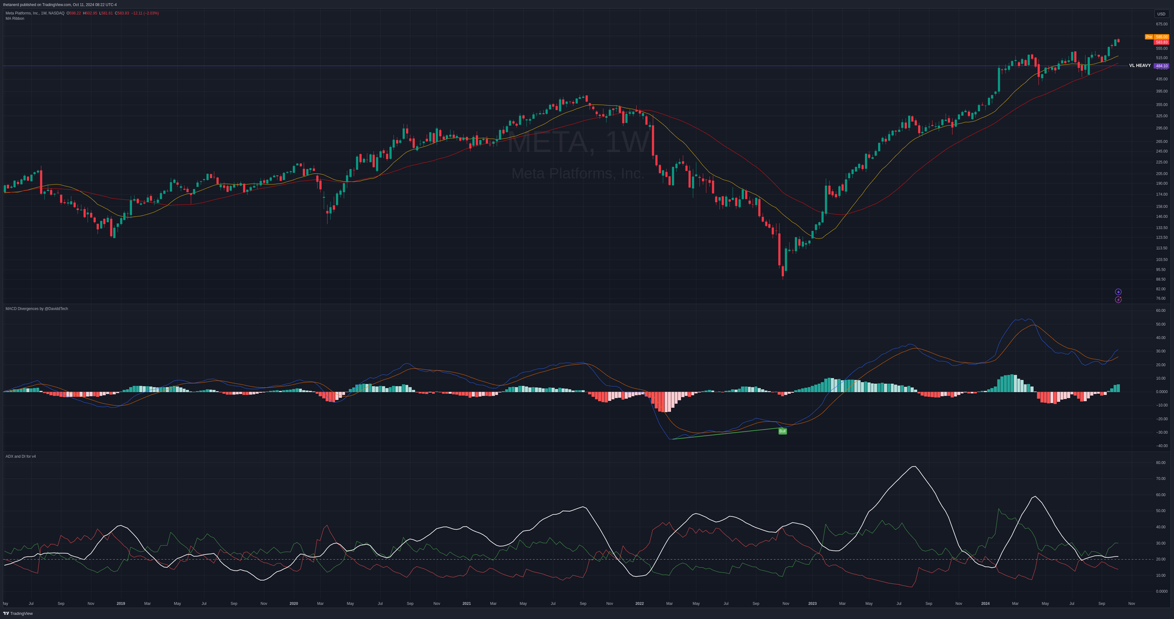
Task: Click the orange Pre 585.00 price label
Action: (1157, 37)
